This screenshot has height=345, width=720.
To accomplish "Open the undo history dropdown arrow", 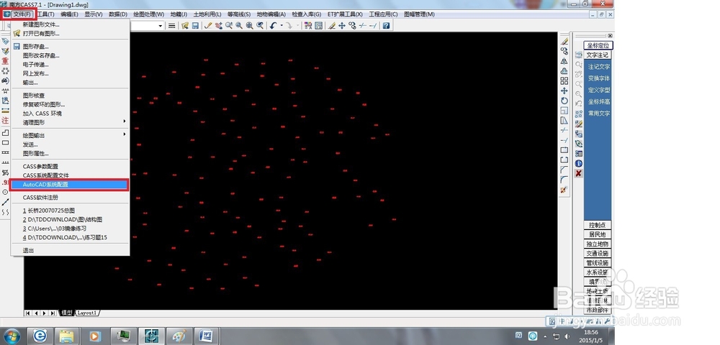I will point(281,26).
